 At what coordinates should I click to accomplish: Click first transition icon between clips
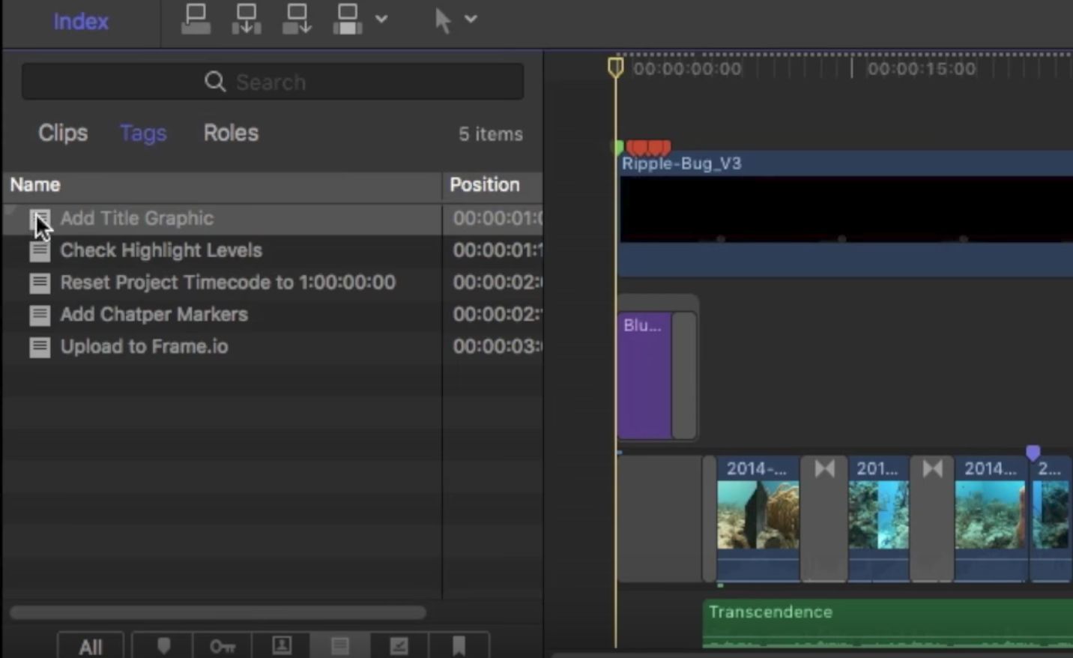click(x=824, y=469)
